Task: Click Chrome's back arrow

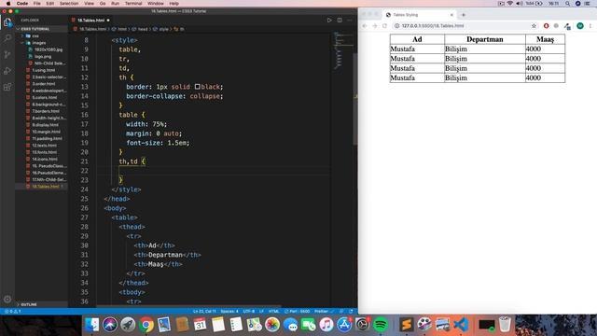Action: point(365,26)
